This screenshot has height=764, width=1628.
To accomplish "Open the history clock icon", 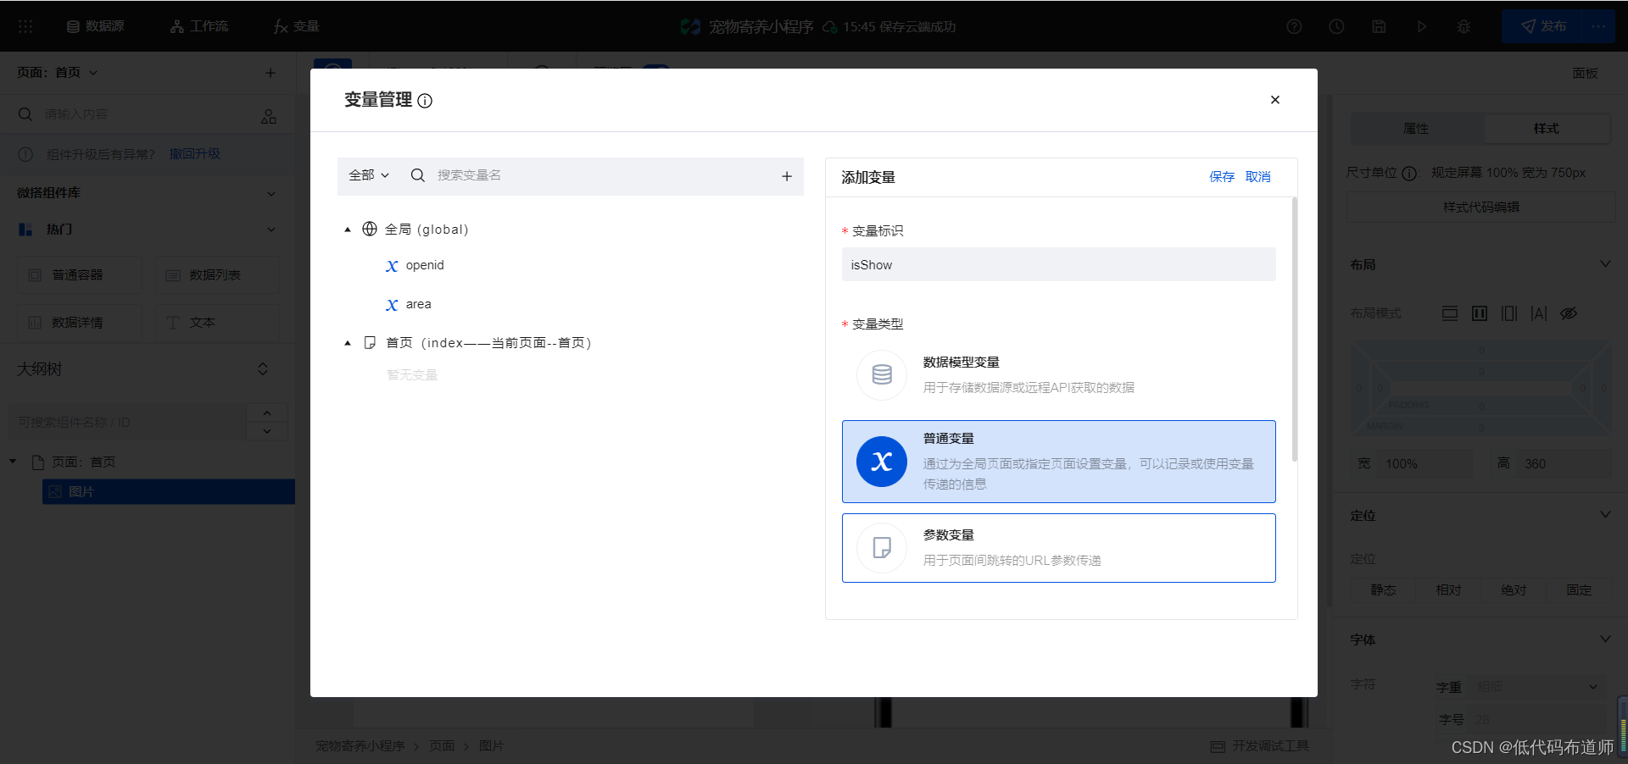I will pos(1336,26).
